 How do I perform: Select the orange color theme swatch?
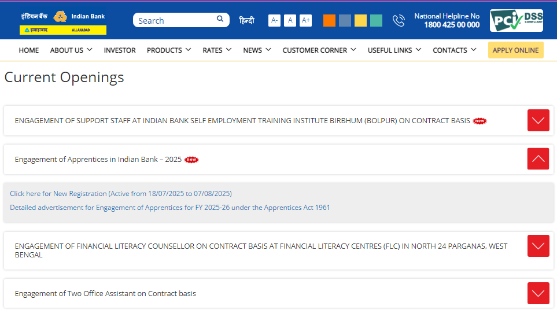coord(329,21)
